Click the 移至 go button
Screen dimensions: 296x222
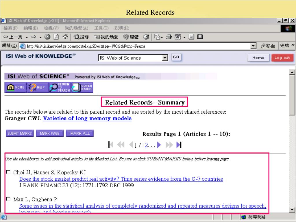pyautogui.click(x=268, y=46)
